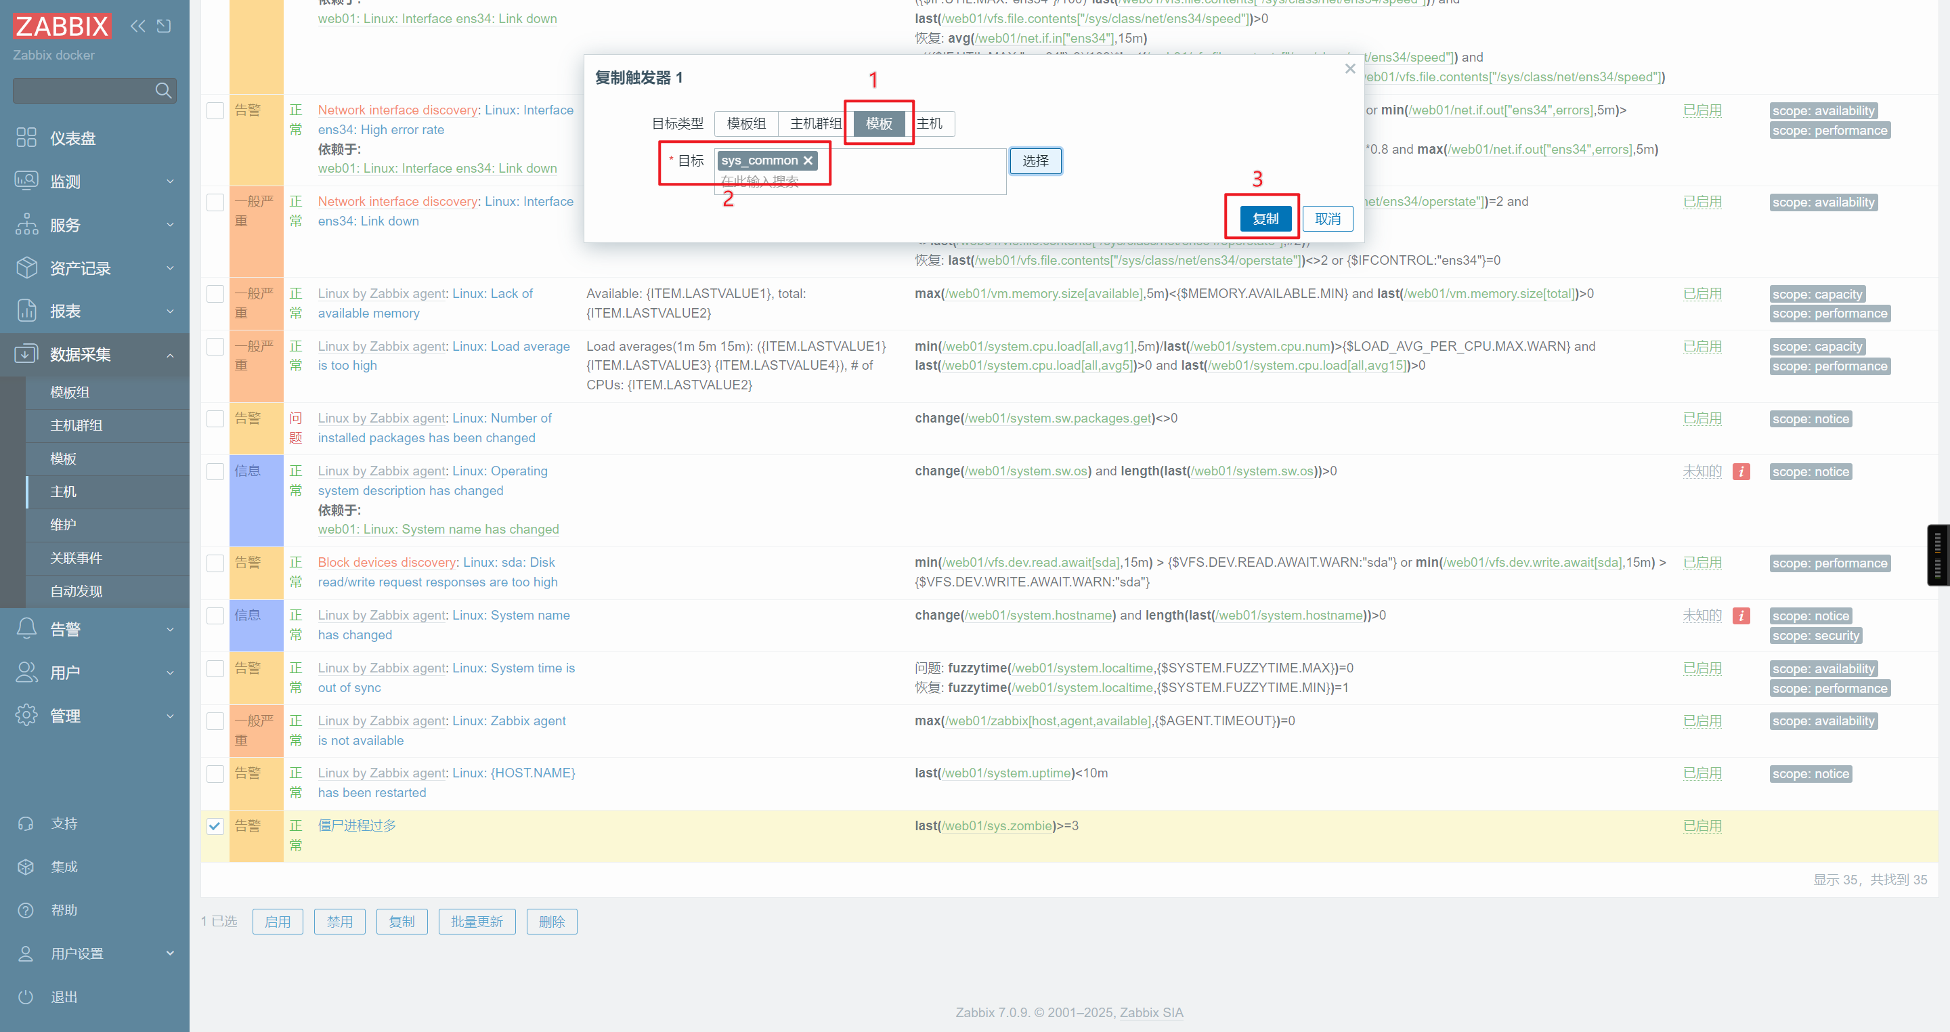This screenshot has width=1950, height=1032.
Task: Expand the 资产记录 menu chevron
Action: (x=171, y=268)
